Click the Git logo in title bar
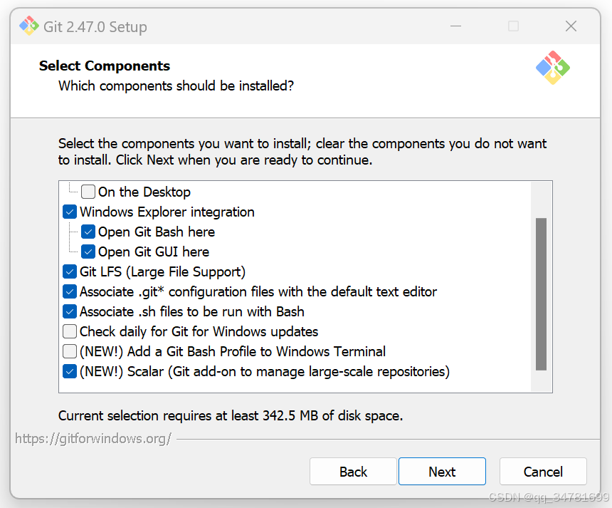The height and width of the screenshot is (508, 612). coord(28,26)
